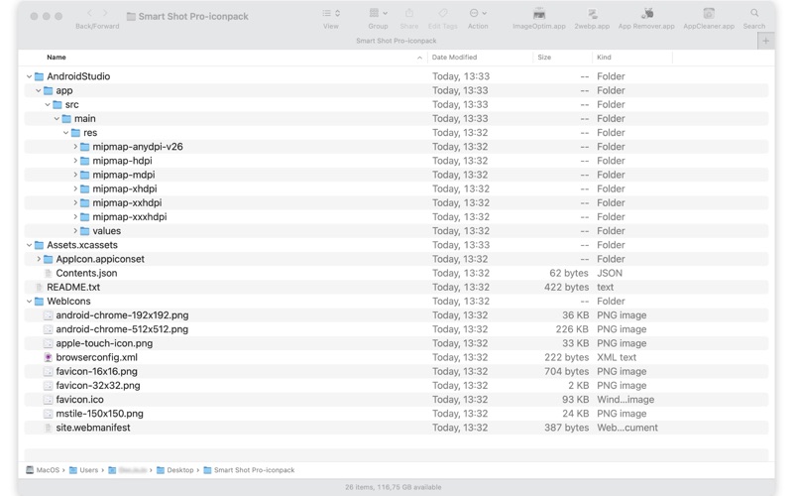The width and height of the screenshot is (793, 496).
Task: Select the src folder icon
Action: click(57, 105)
